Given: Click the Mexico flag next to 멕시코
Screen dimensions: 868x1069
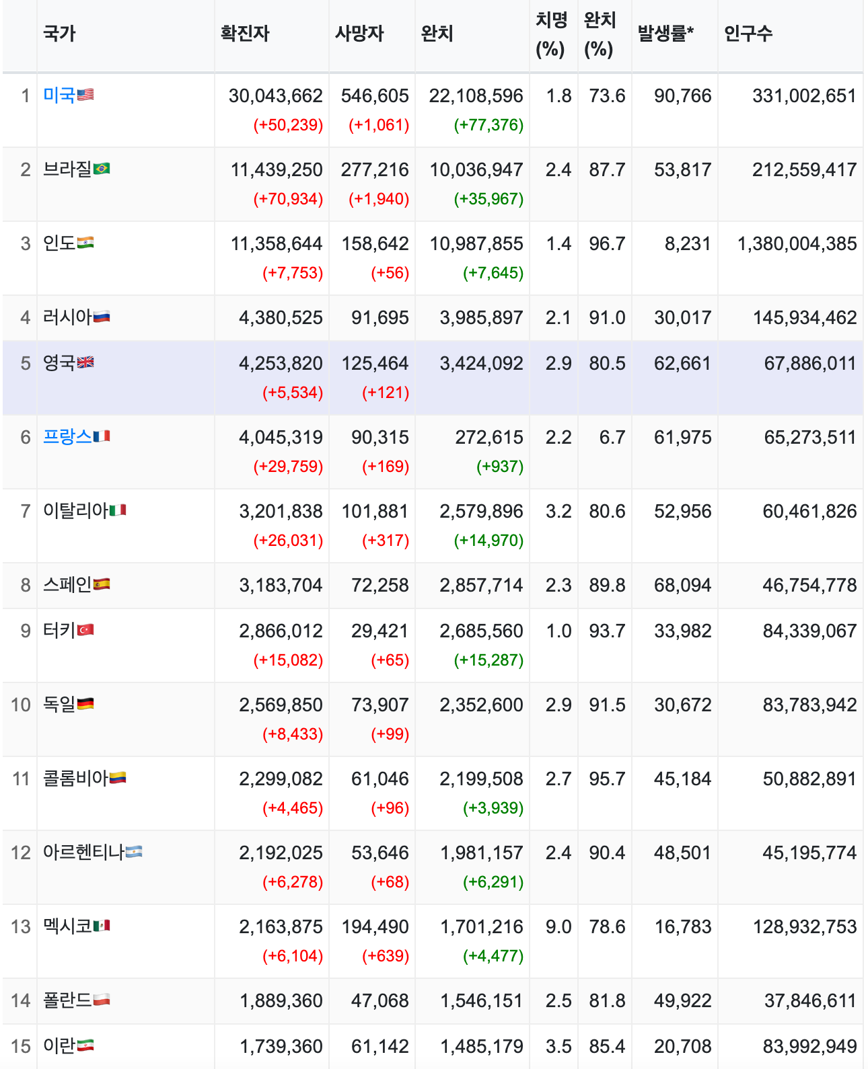Looking at the screenshot, I should click(102, 926).
